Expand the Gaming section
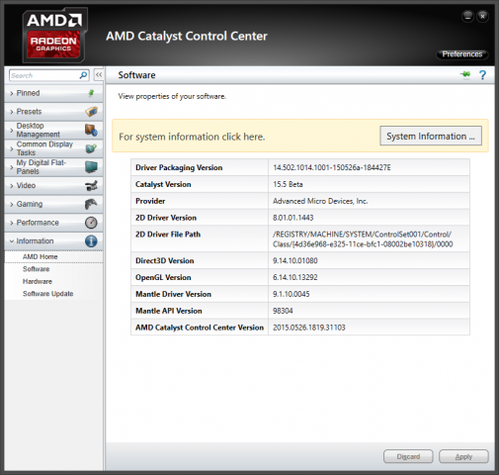 pyautogui.click(x=53, y=204)
